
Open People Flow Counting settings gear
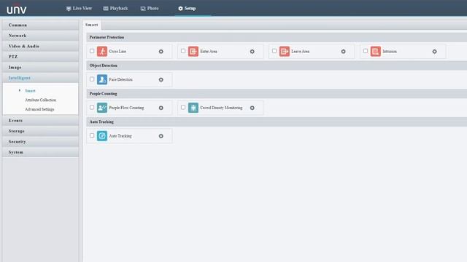tap(161, 108)
